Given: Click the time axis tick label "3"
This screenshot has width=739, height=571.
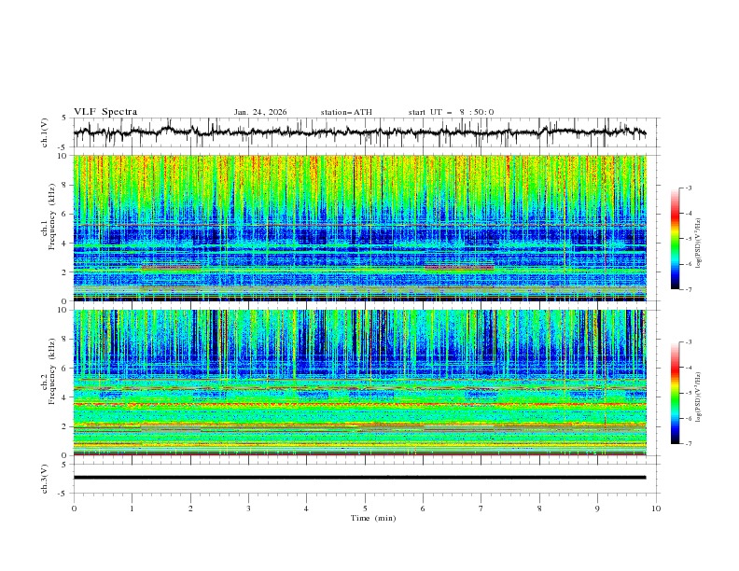Looking at the screenshot, I should [x=248, y=508].
